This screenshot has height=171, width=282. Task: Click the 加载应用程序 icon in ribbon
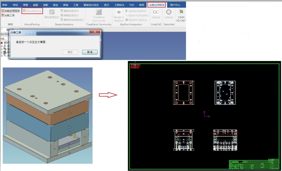[3, 11]
